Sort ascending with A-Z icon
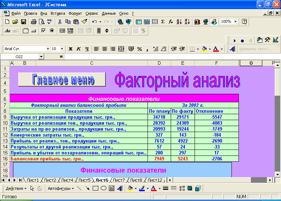This screenshot has height=201, width=281. click(179, 22)
